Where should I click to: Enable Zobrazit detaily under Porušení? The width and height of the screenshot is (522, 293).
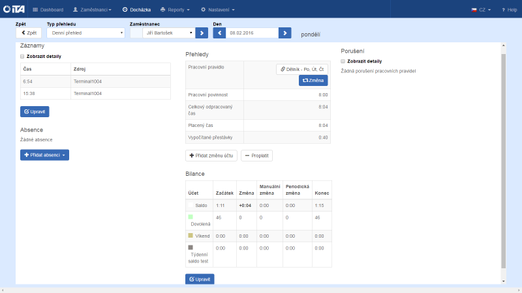click(343, 61)
